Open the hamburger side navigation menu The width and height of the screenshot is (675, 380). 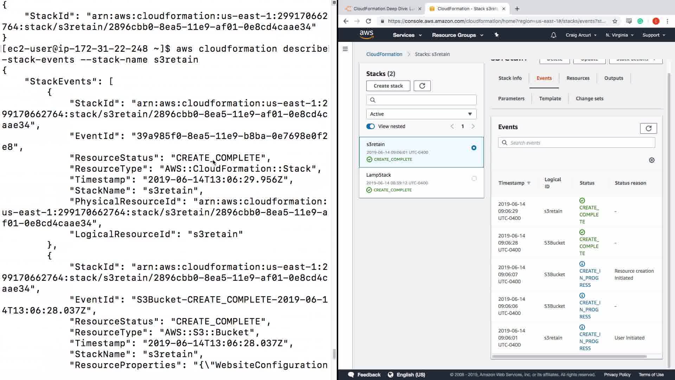(x=345, y=49)
